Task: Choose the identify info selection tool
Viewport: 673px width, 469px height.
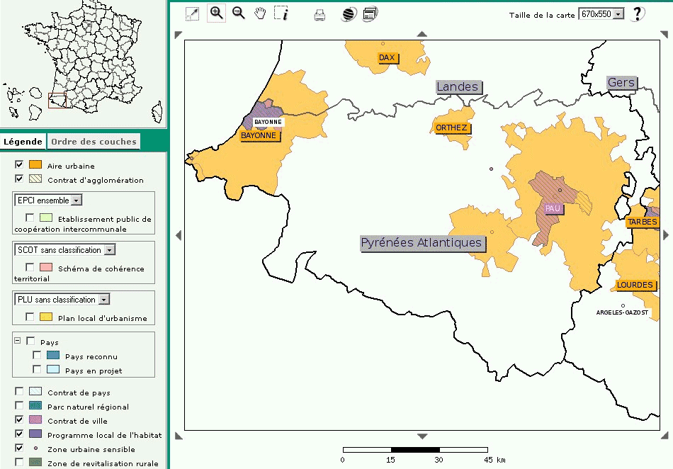Action: (281, 13)
